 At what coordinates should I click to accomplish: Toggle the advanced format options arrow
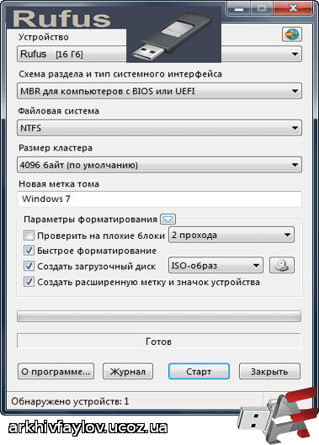[167, 219]
